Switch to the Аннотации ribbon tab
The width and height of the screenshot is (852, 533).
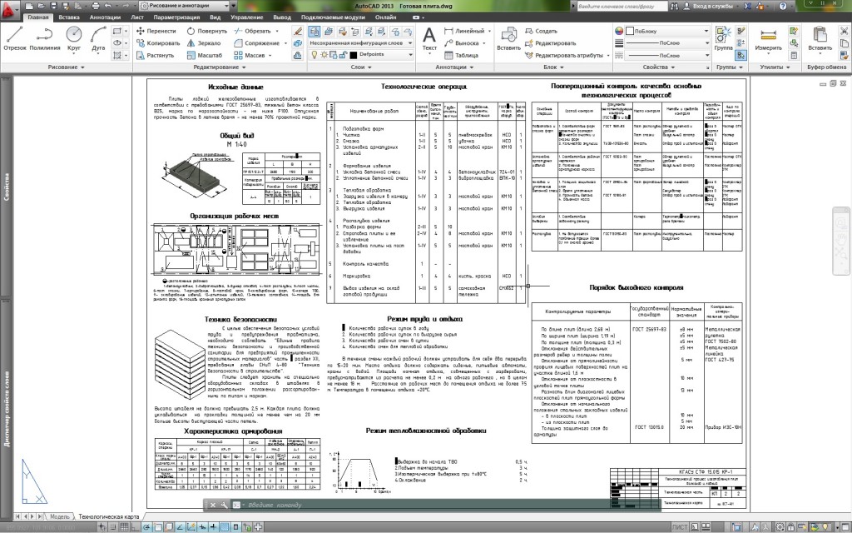click(105, 17)
